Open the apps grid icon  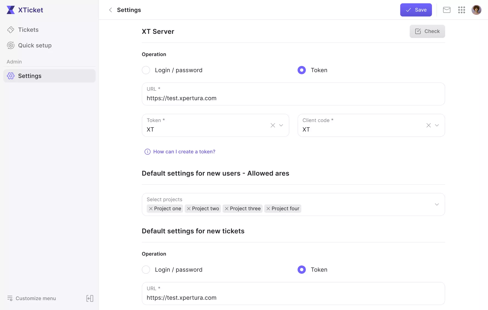tap(462, 10)
